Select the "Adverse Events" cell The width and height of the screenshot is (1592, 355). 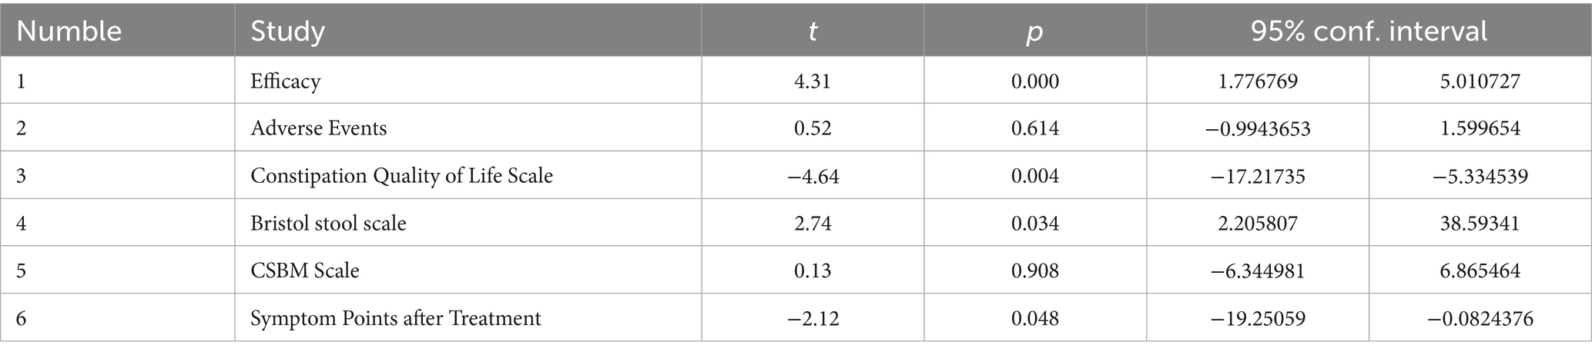(318, 128)
